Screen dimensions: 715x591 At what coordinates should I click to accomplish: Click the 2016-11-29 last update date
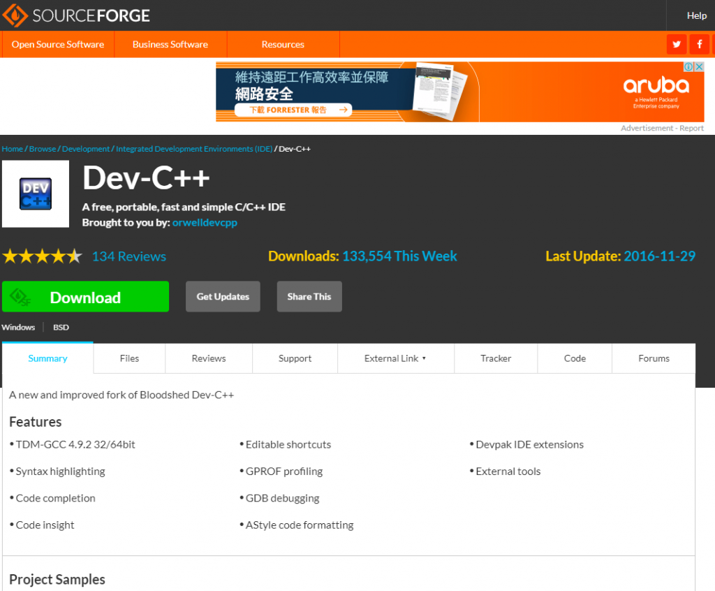tap(659, 256)
